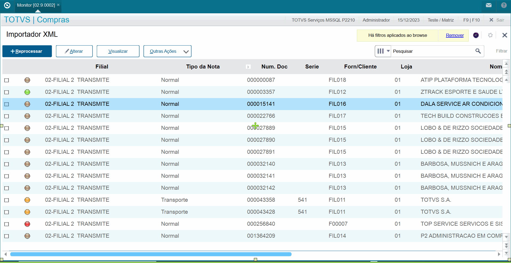This screenshot has height=263, width=511.
Task: Jump to the end of the list with the scroll-to-bottom arrow
Action: 506,253
